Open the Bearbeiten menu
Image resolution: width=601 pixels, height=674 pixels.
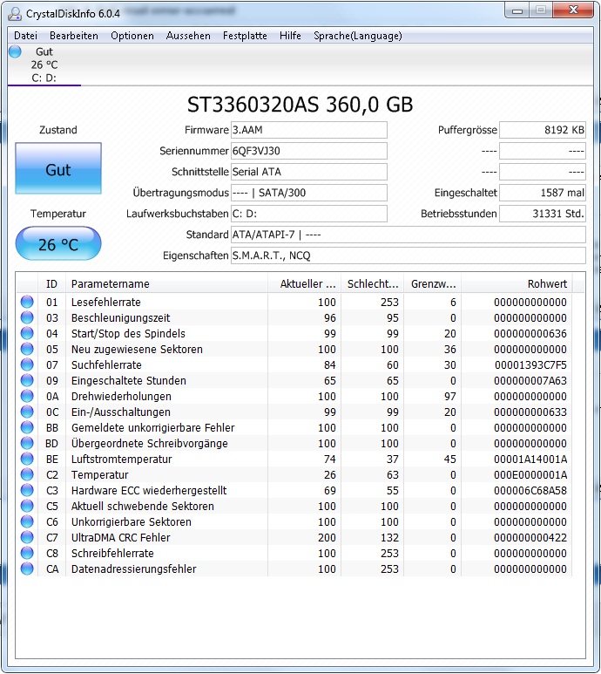pyautogui.click(x=74, y=36)
